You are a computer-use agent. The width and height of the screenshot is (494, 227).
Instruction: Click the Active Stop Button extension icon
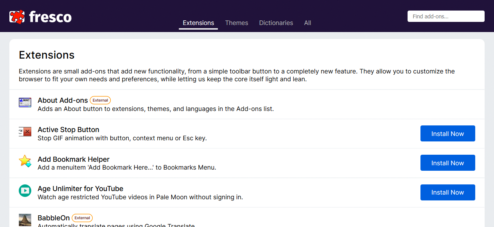tap(25, 132)
